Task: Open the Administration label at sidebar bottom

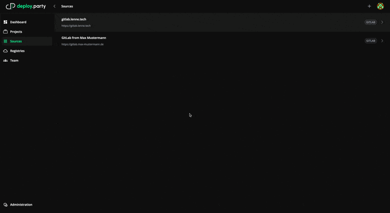Action: point(21,205)
